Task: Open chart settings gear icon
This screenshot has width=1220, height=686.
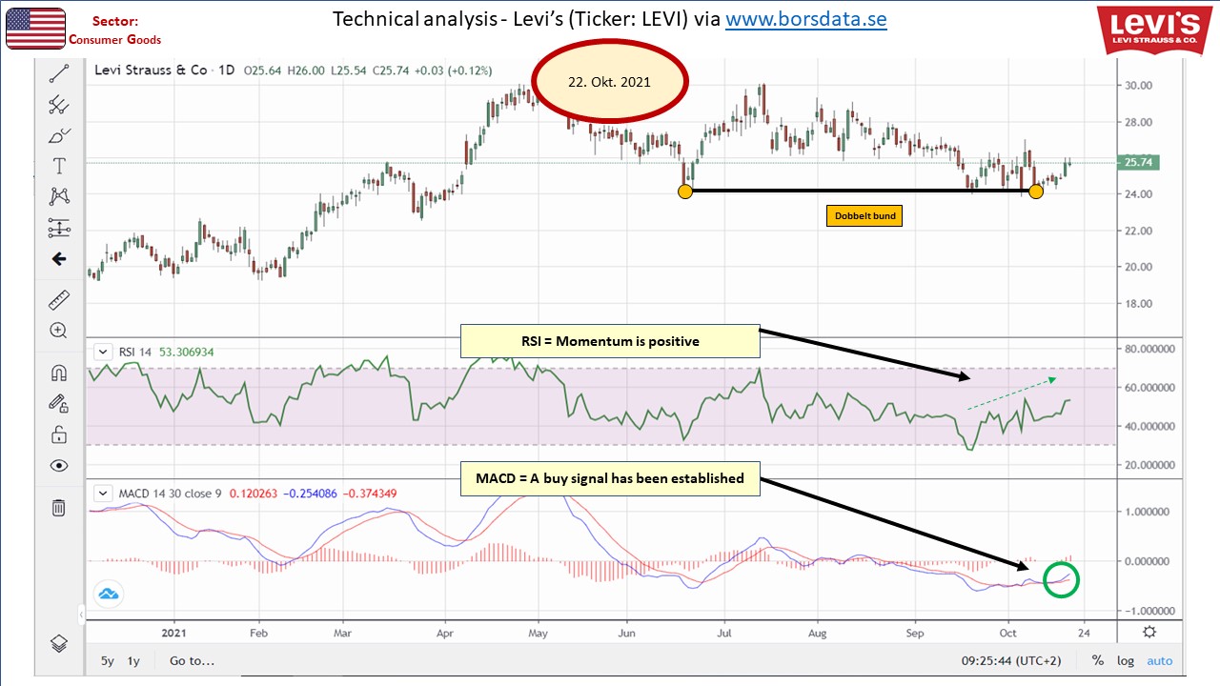Action: [1150, 632]
